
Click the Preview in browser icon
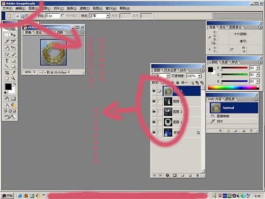pyautogui.click(x=13, y=105)
